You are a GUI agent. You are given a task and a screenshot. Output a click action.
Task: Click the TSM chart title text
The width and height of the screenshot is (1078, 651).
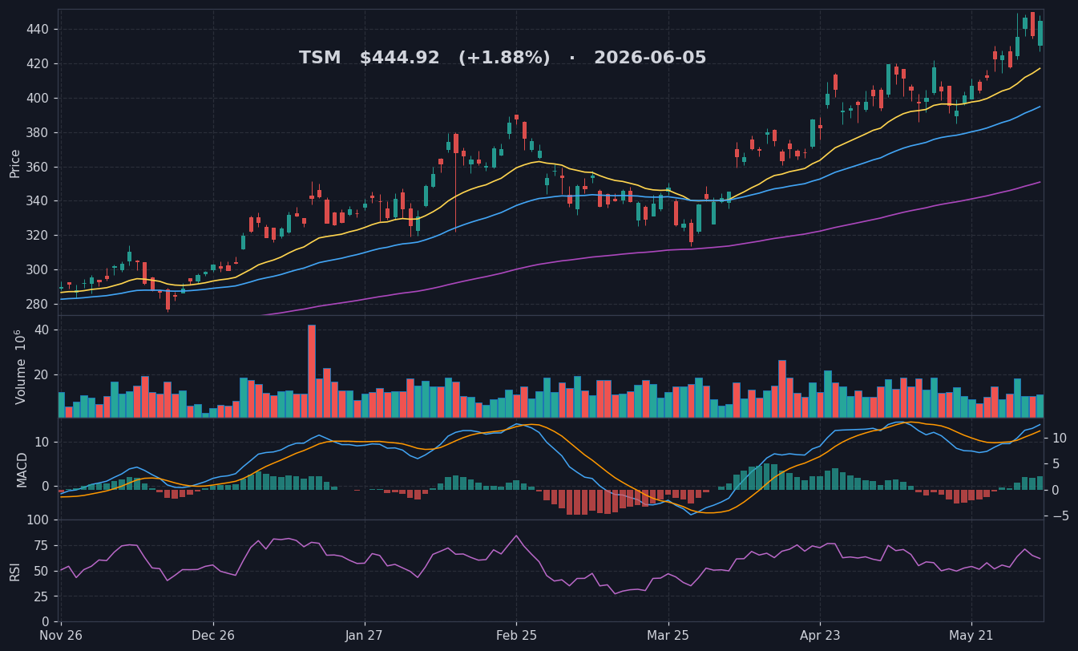[503, 59]
